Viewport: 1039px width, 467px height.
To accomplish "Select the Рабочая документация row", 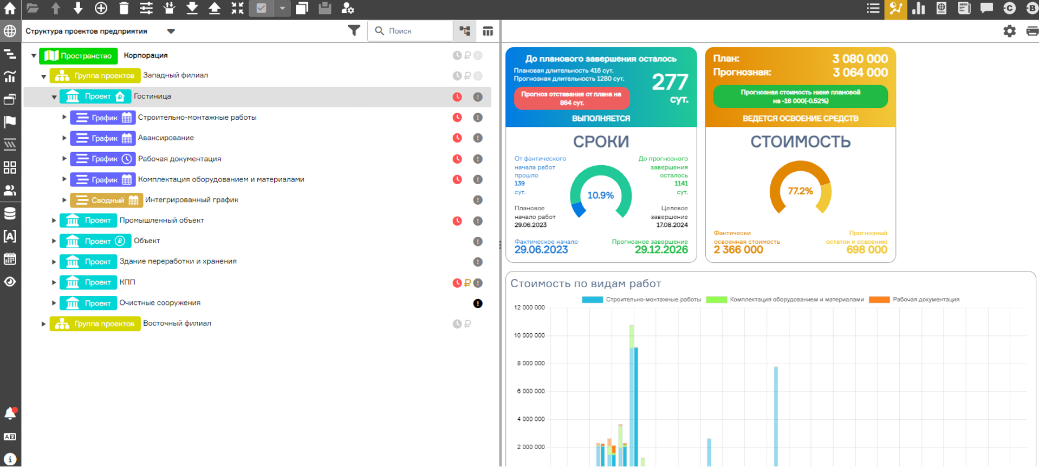I will pos(257,159).
